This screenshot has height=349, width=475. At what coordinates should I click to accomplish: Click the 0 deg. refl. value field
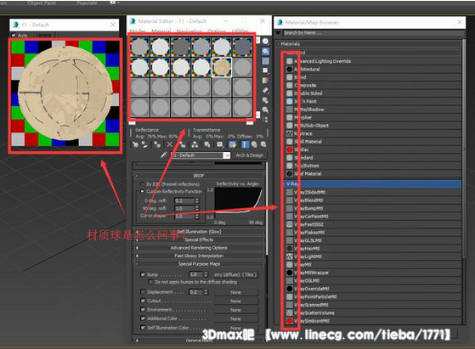pos(184,200)
